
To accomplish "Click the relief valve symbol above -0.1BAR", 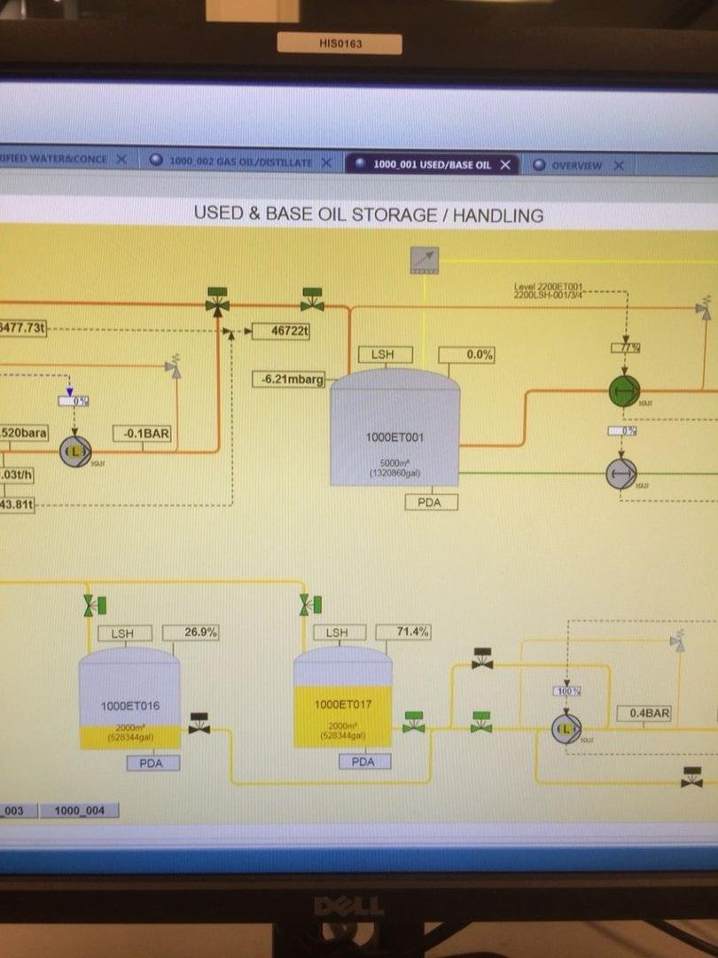I will pos(174,365).
